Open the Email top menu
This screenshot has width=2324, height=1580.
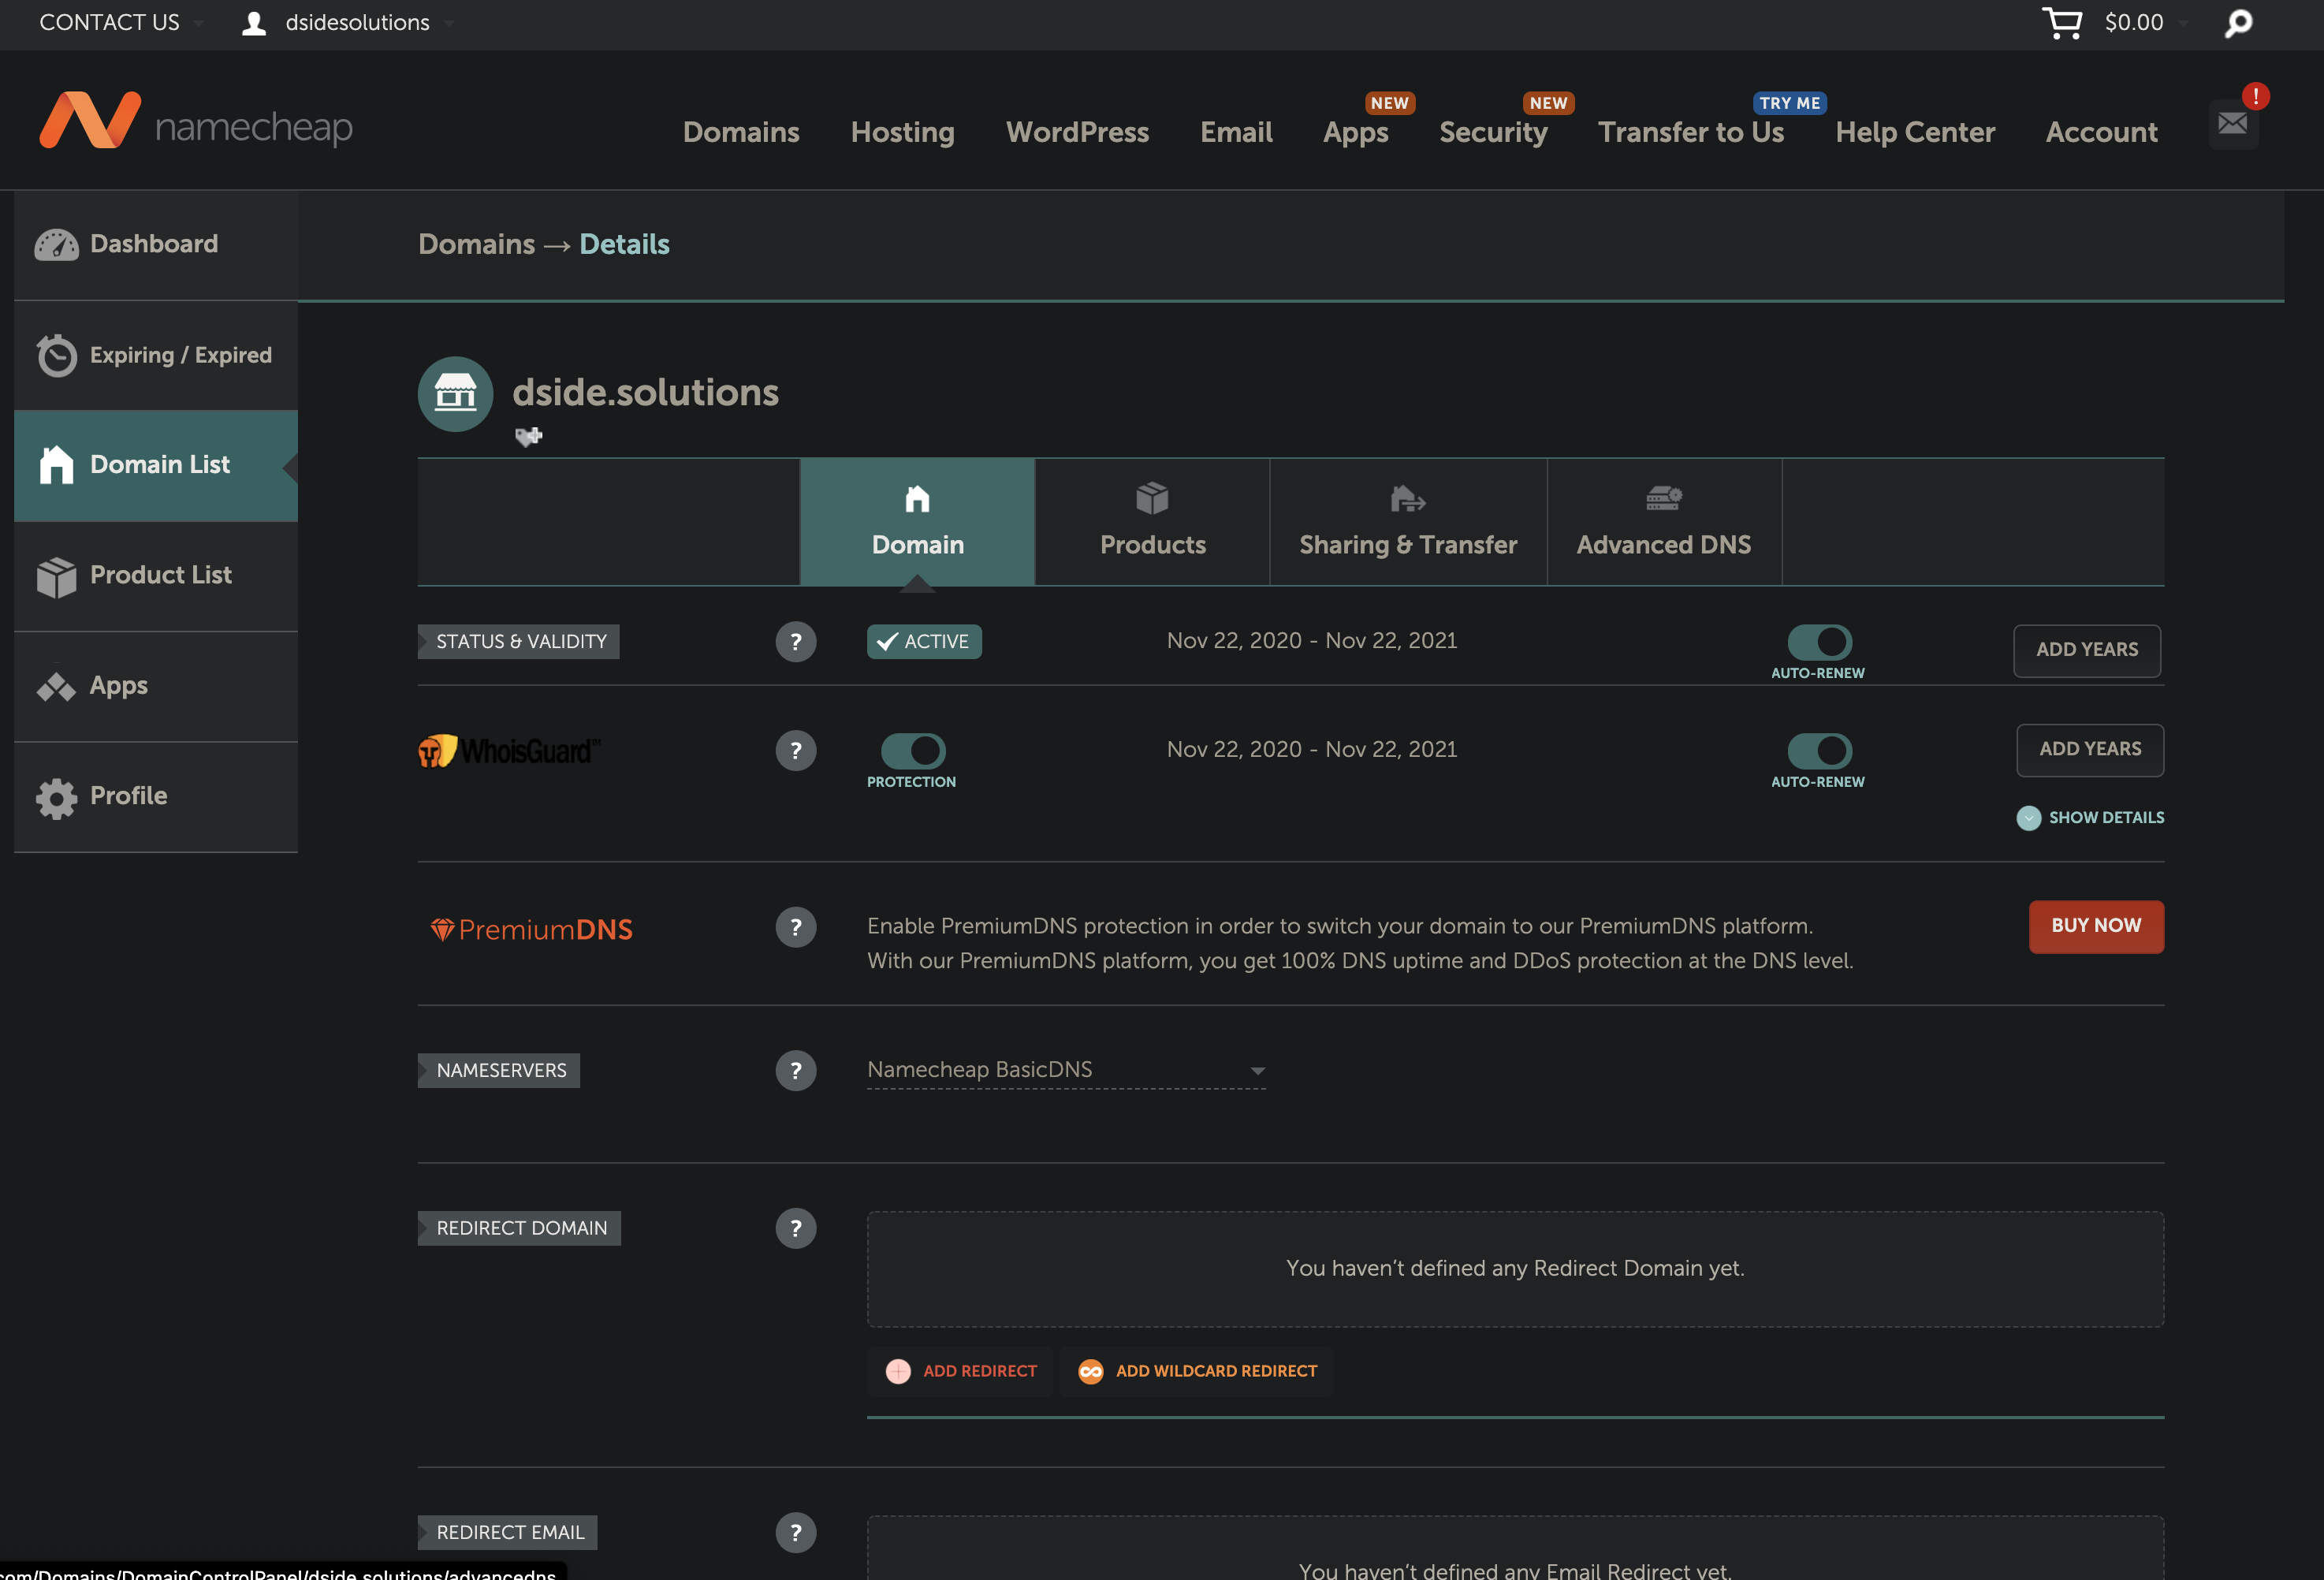click(x=1236, y=132)
